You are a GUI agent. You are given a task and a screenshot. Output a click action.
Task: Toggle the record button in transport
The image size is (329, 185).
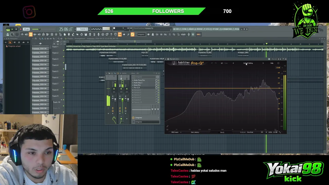pos(21,29)
